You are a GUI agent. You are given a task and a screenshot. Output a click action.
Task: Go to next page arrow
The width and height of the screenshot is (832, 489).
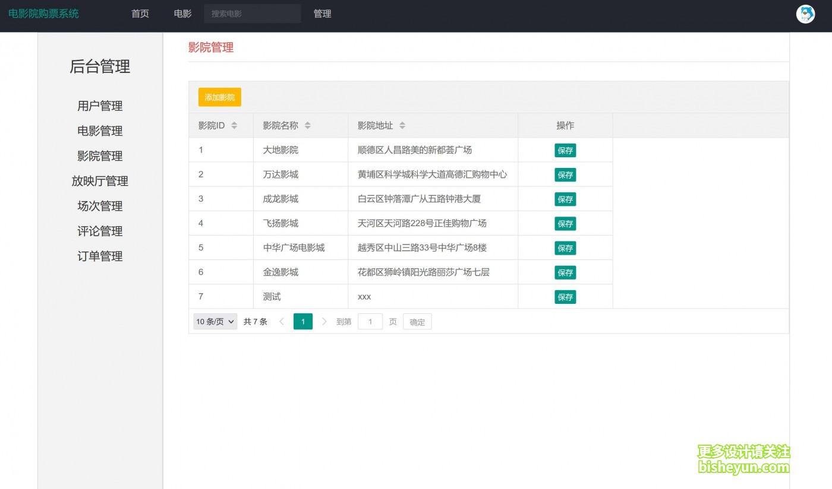point(324,322)
